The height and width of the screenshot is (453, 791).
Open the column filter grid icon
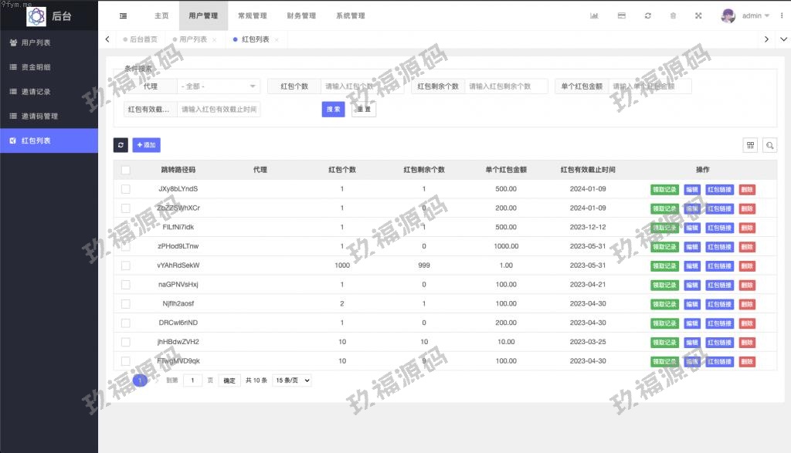(x=750, y=145)
